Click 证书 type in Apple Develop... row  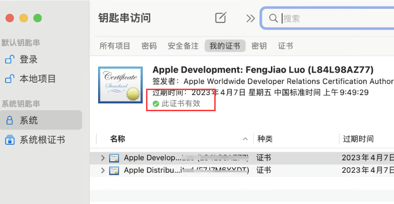click(263, 158)
